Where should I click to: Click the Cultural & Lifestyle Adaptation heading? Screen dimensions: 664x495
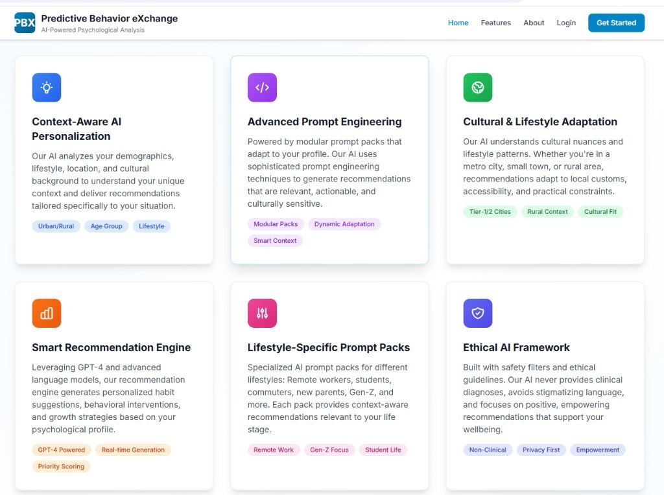click(540, 122)
